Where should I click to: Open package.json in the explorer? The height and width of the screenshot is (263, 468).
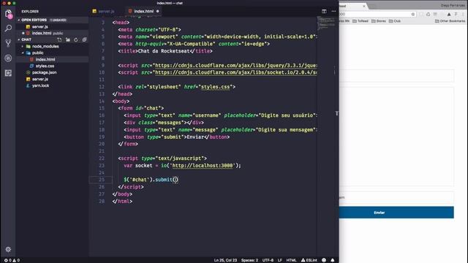click(44, 72)
